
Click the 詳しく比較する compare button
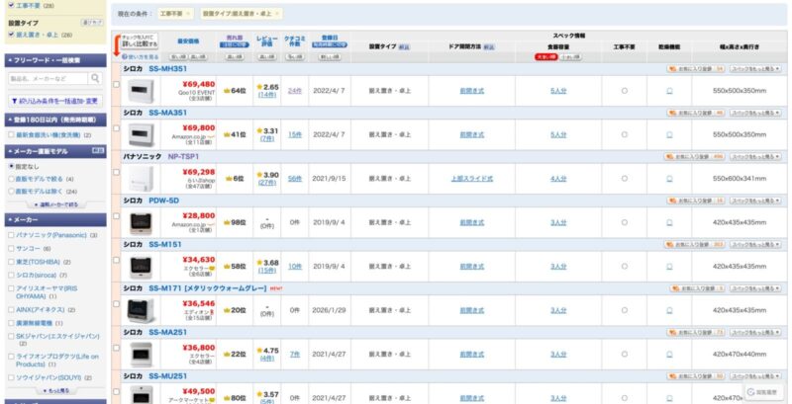(139, 43)
